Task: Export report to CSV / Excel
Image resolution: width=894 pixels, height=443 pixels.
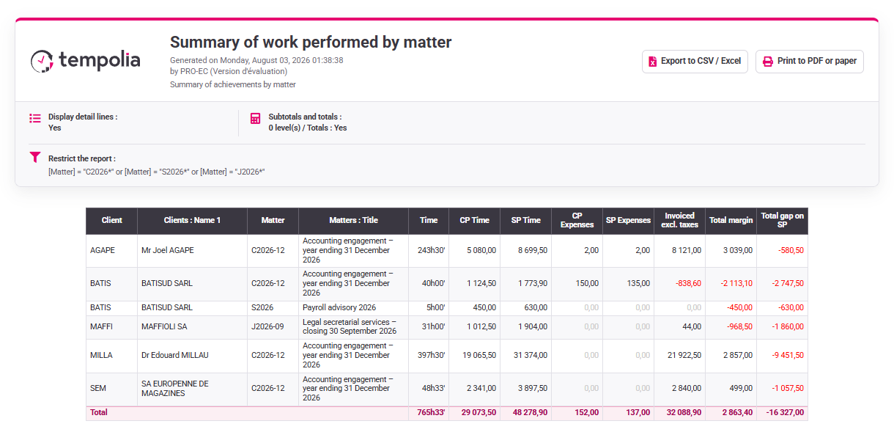Action: pyautogui.click(x=695, y=62)
